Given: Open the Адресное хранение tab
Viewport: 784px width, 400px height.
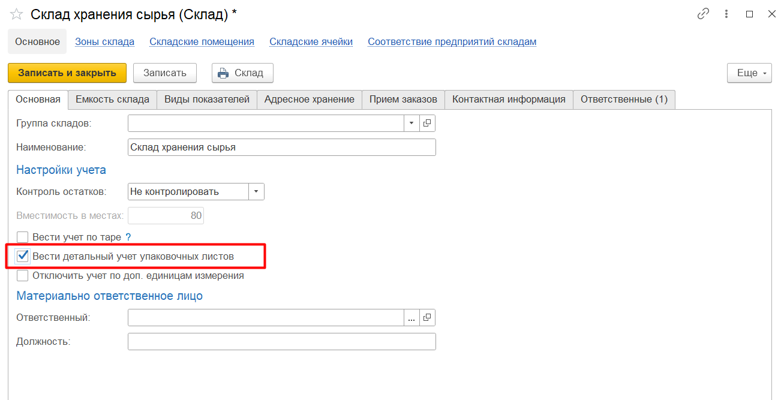Looking at the screenshot, I should coord(310,100).
